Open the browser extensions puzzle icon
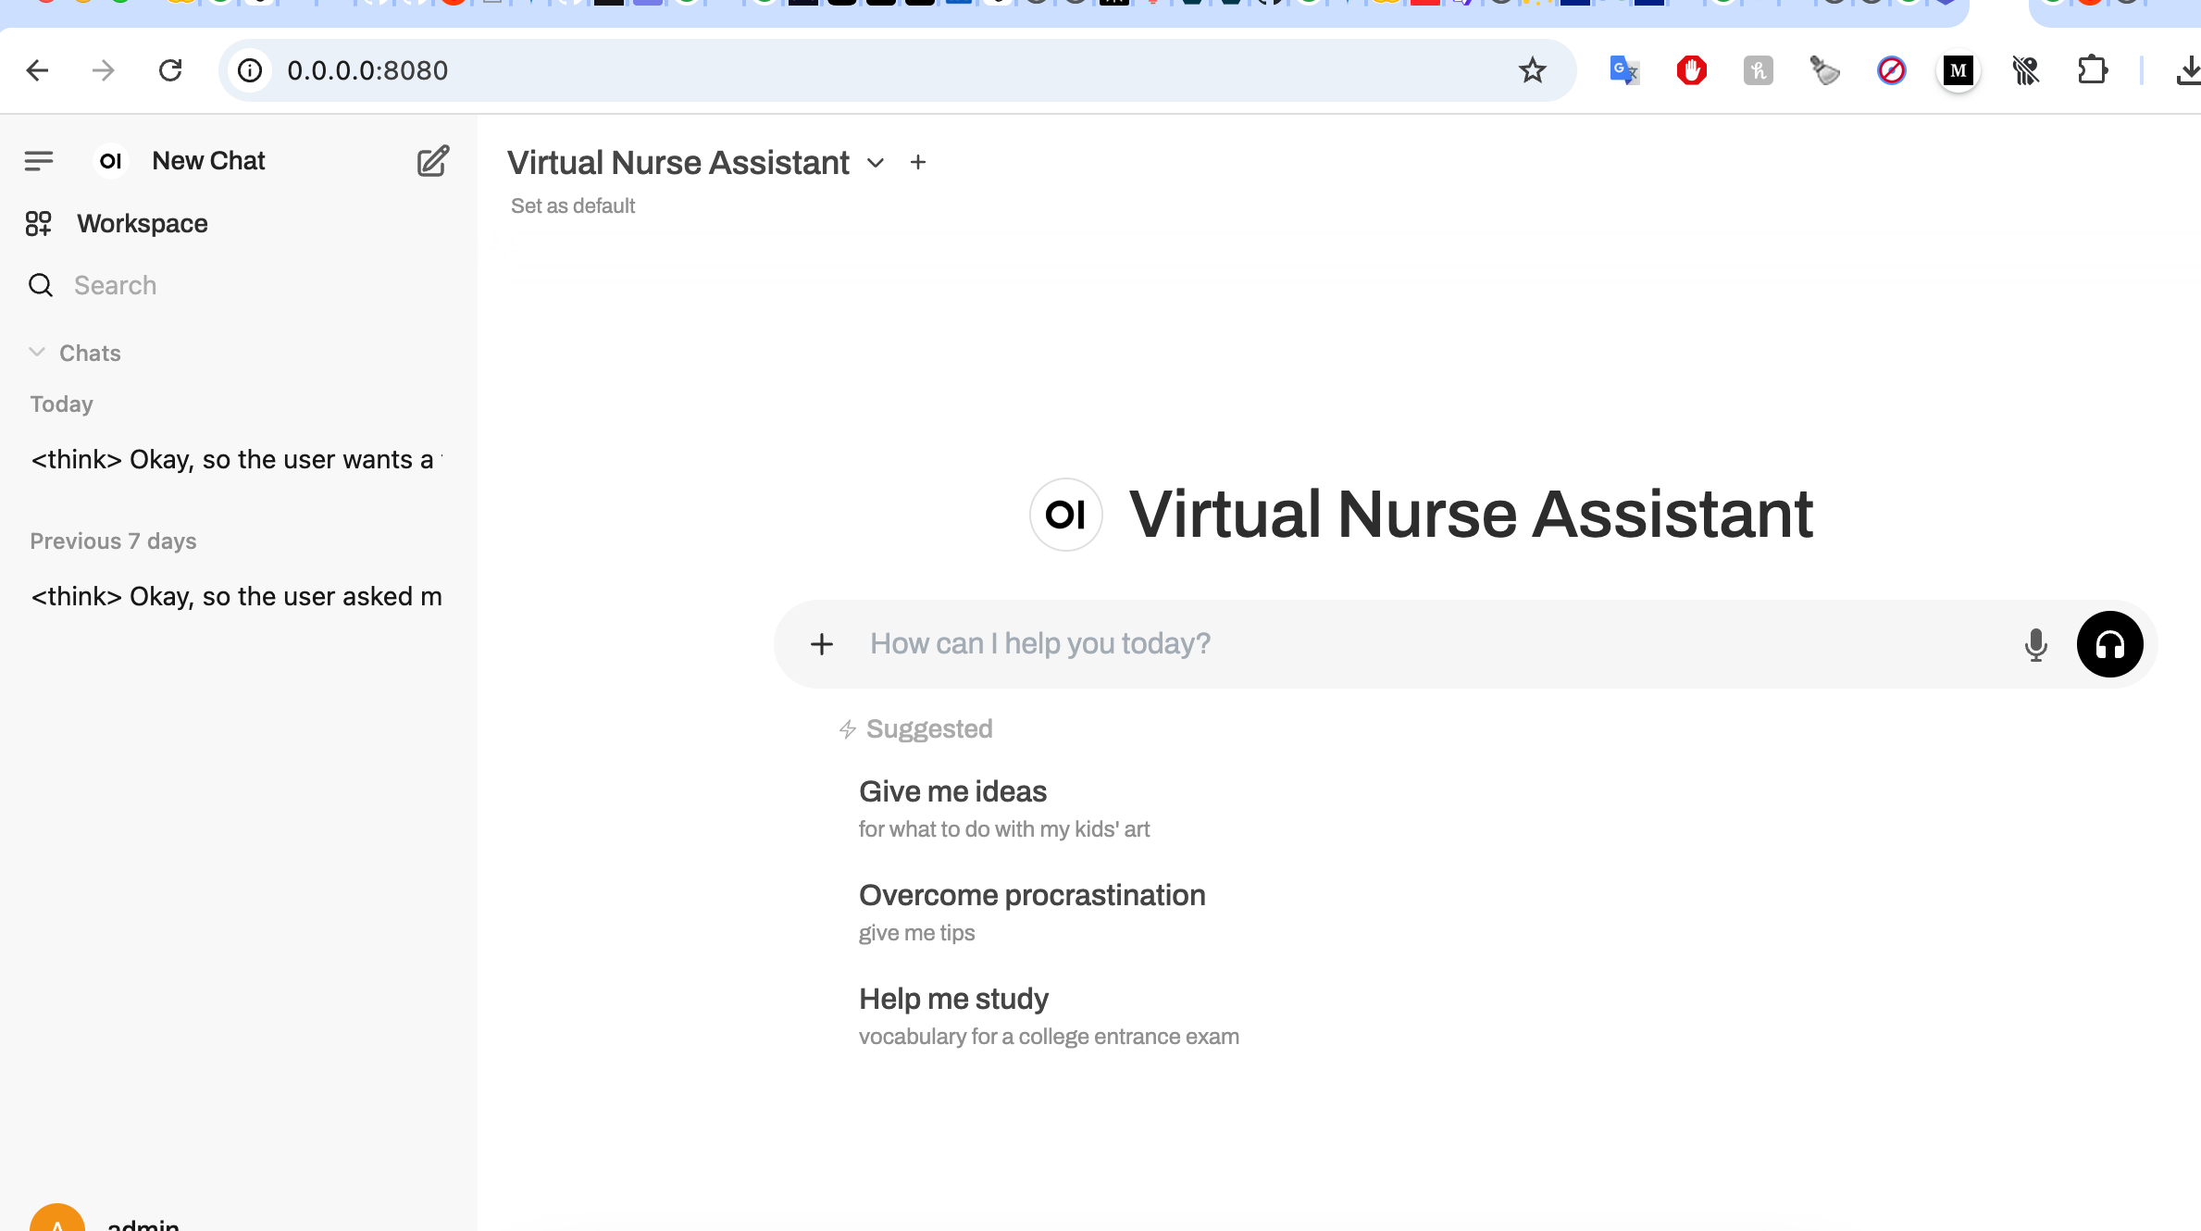The height and width of the screenshot is (1231, 2201). [2093, 69]
